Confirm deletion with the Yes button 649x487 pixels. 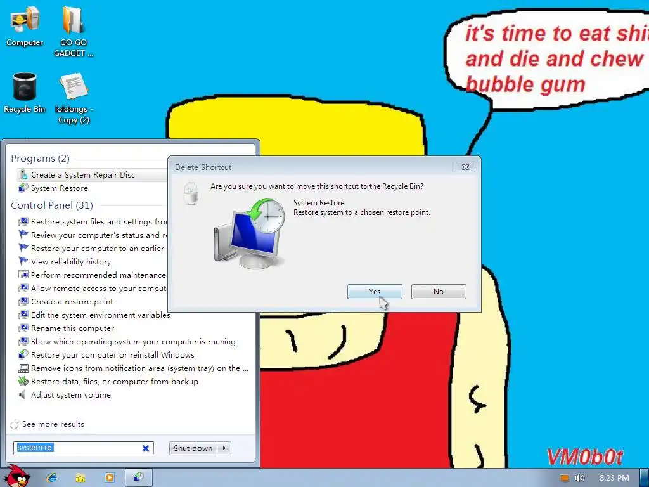click(x=375, y=292)
